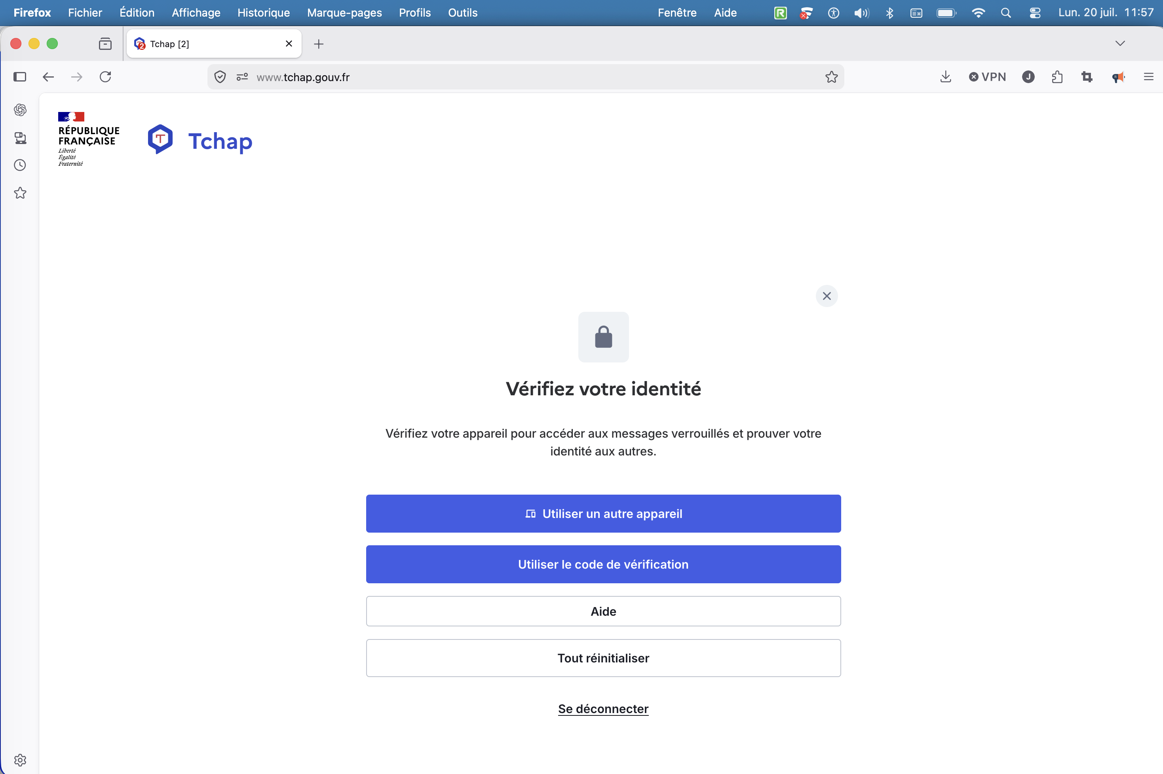The image size is (1163, 774).
Task: Open synced tabs sidebar icon
Action: (x=20, y=138)
